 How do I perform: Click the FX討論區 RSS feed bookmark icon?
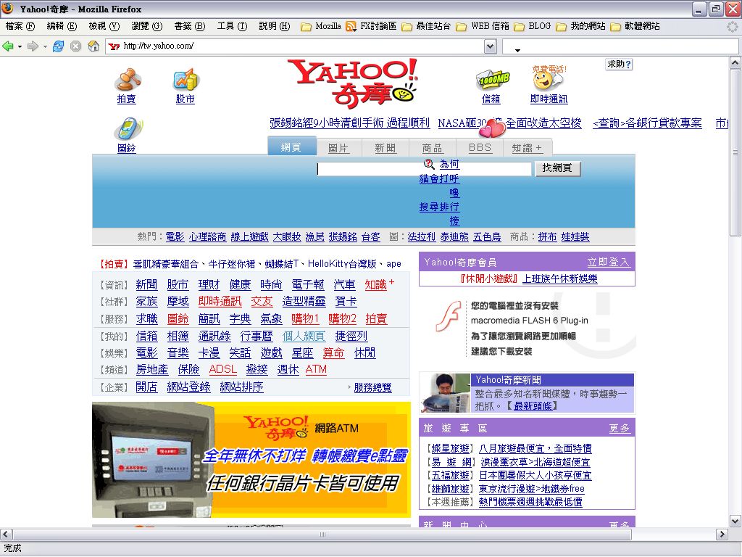(351, 27)
